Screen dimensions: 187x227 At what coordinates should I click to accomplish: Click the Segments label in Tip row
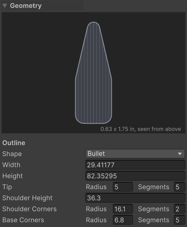(154, 187)
